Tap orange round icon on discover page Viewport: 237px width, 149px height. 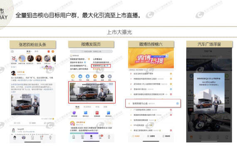(95, 76)
